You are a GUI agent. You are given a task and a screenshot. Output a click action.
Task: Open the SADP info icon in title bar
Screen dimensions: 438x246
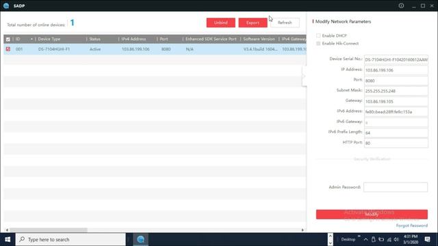pyautogui.click(x=401, y=5)
